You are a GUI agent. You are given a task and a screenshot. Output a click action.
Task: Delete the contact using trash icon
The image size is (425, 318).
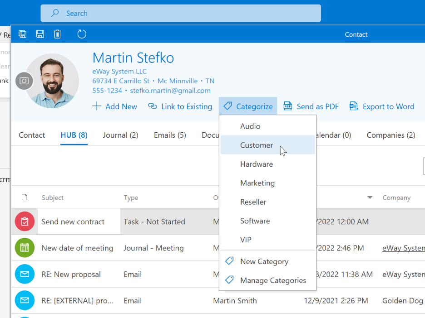(x=58, y=34)
